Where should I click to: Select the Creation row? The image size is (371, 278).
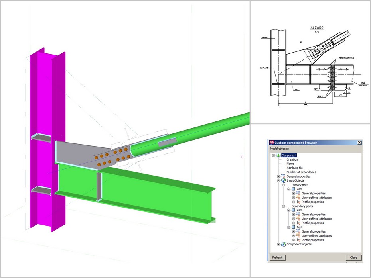[292, 159]
